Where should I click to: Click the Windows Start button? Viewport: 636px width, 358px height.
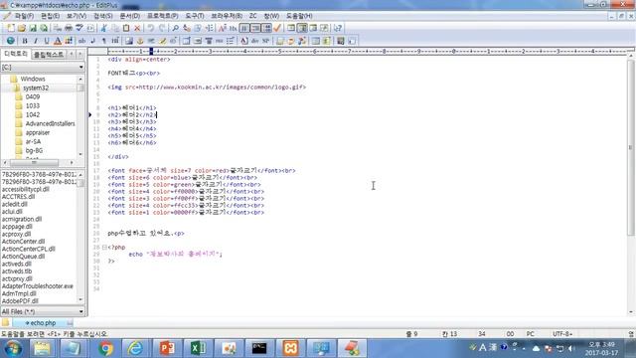point(13,348)
